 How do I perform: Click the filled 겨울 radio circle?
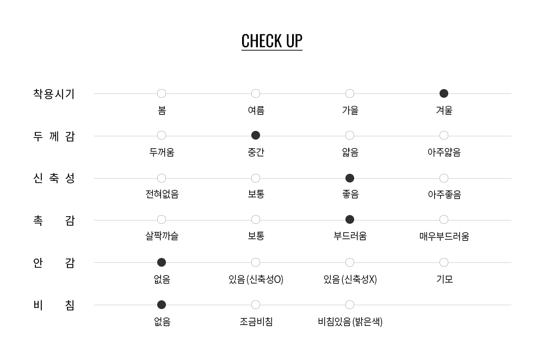444,93
